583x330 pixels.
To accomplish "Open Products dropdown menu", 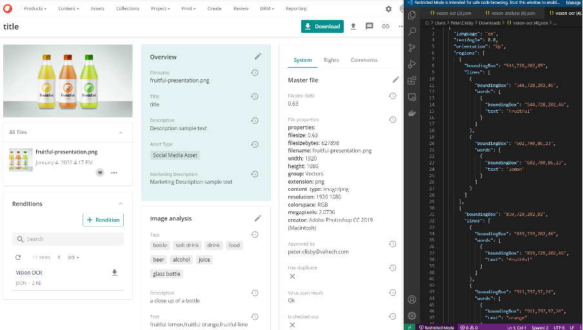I will 35,8.
